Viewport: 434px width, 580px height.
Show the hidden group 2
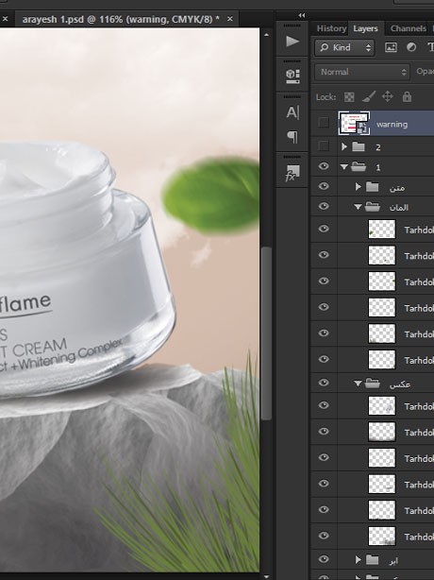(324, 146)
